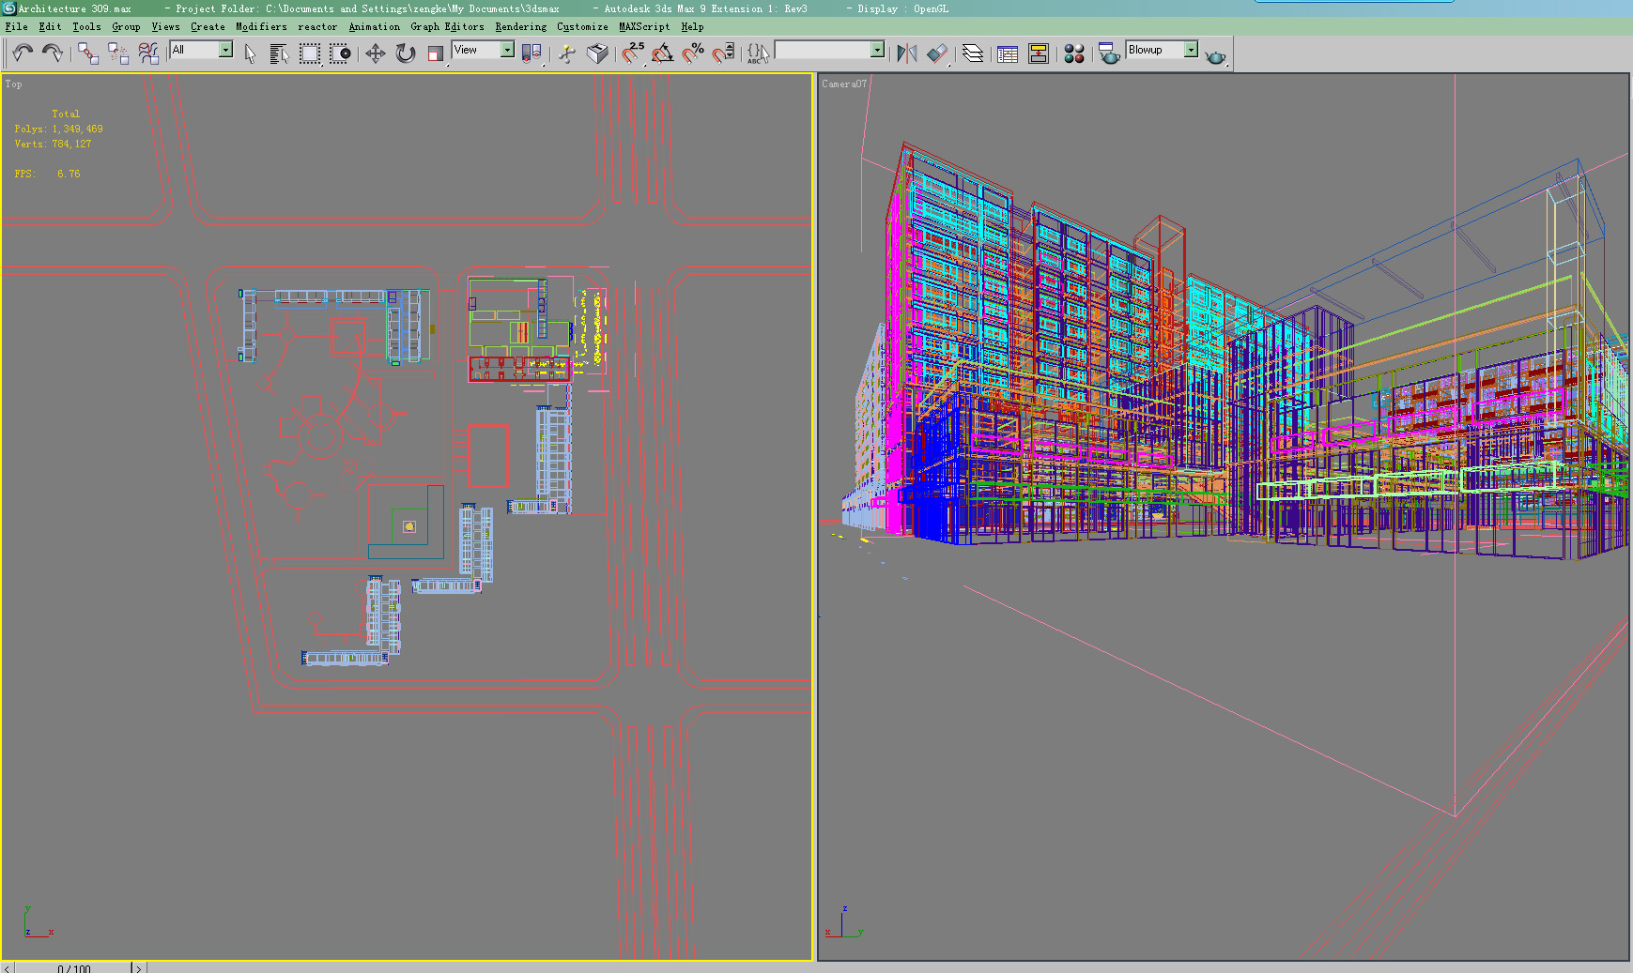1633x973 pixels.
Task: Open the Group menu
Action: [x=126, y=27]
